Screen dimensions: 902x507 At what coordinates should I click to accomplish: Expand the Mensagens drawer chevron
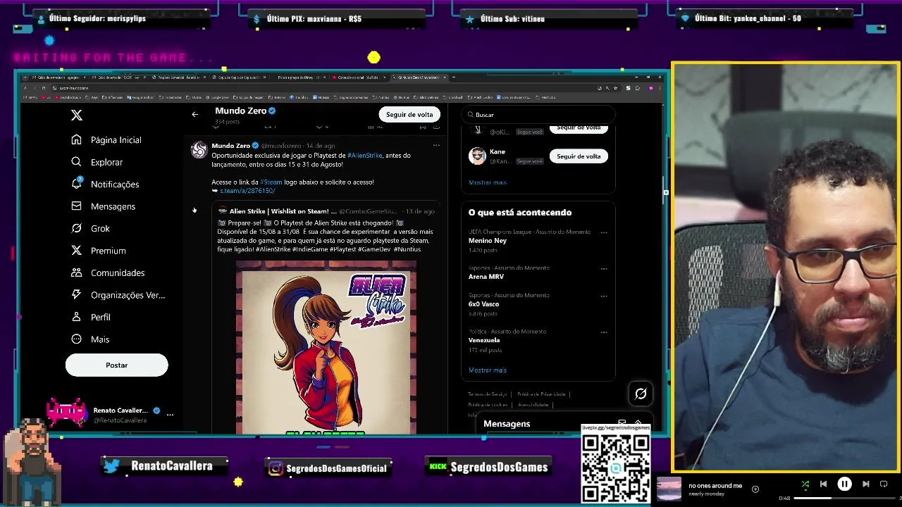pos(638,423)
